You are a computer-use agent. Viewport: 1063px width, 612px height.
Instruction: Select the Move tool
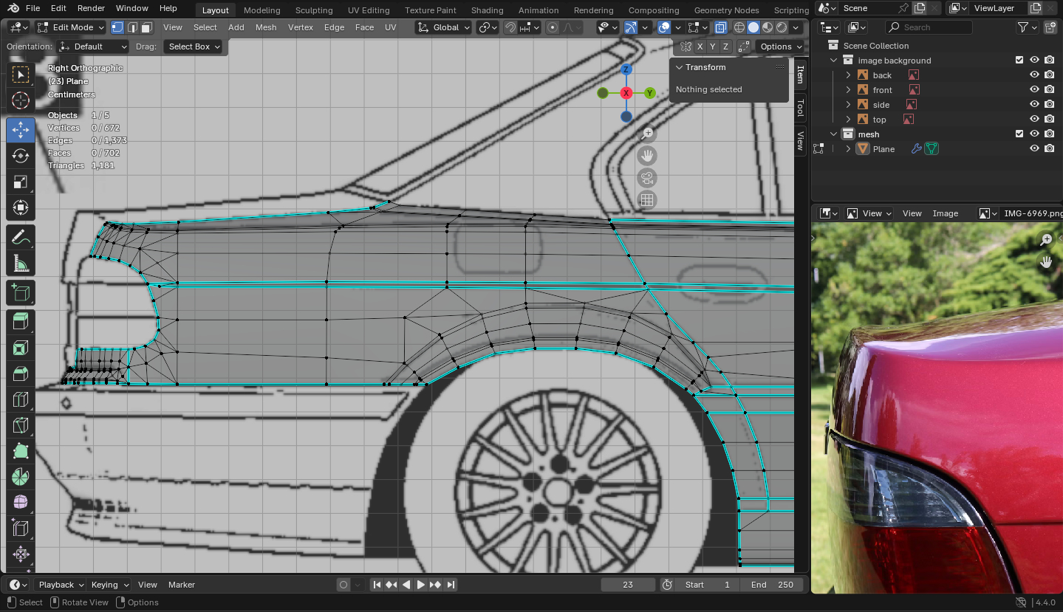coord(21,130)
